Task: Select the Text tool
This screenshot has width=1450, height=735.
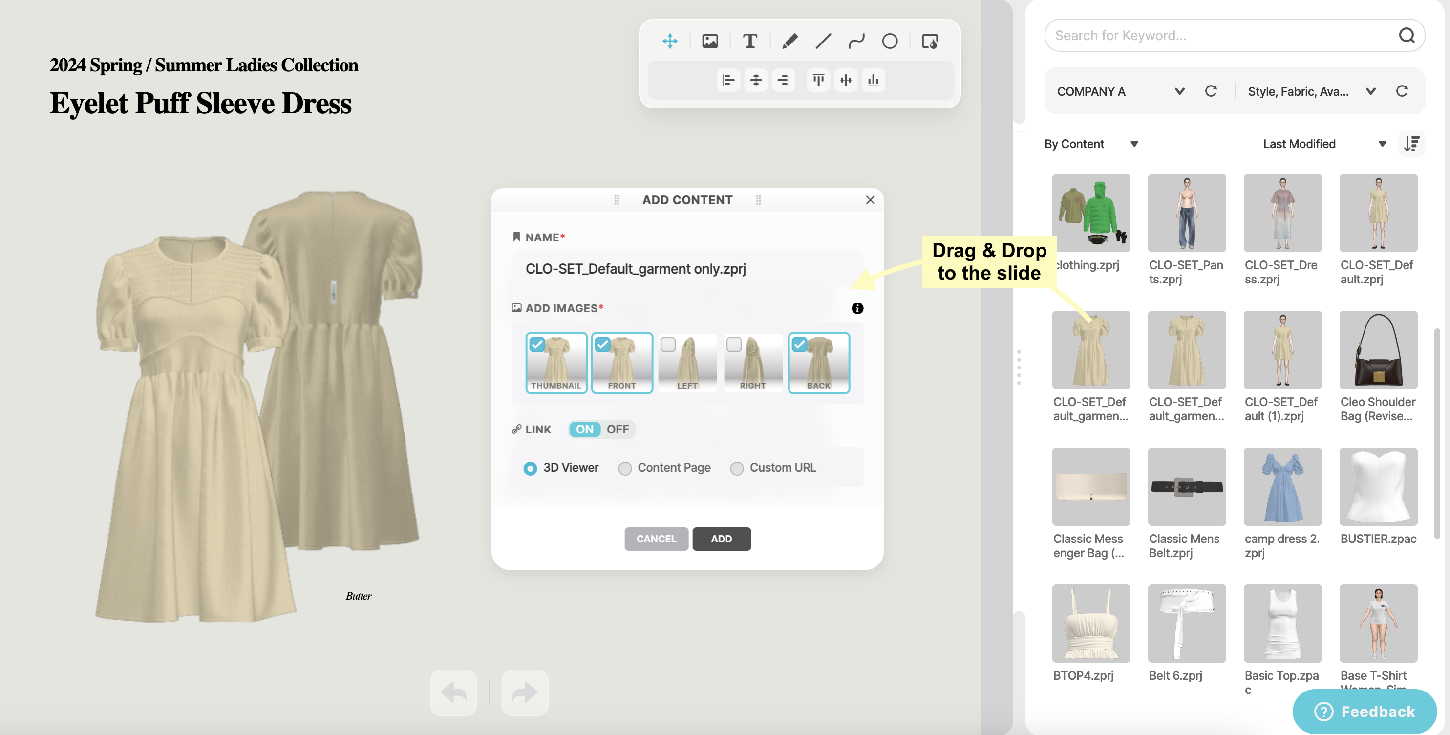Action: point(750,41)
